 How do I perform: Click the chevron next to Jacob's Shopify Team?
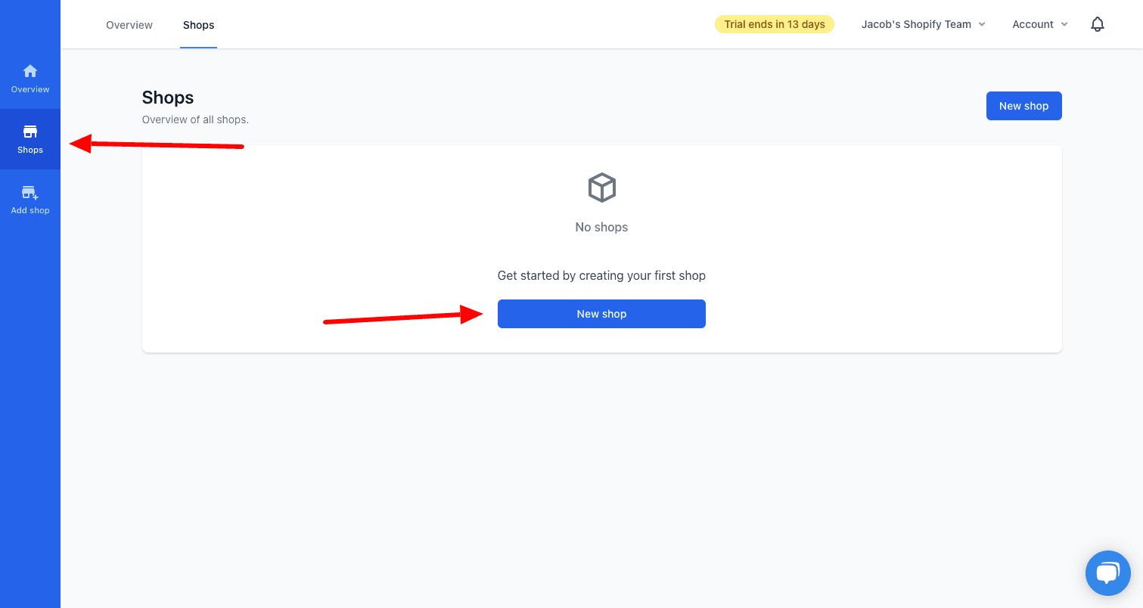982,24
